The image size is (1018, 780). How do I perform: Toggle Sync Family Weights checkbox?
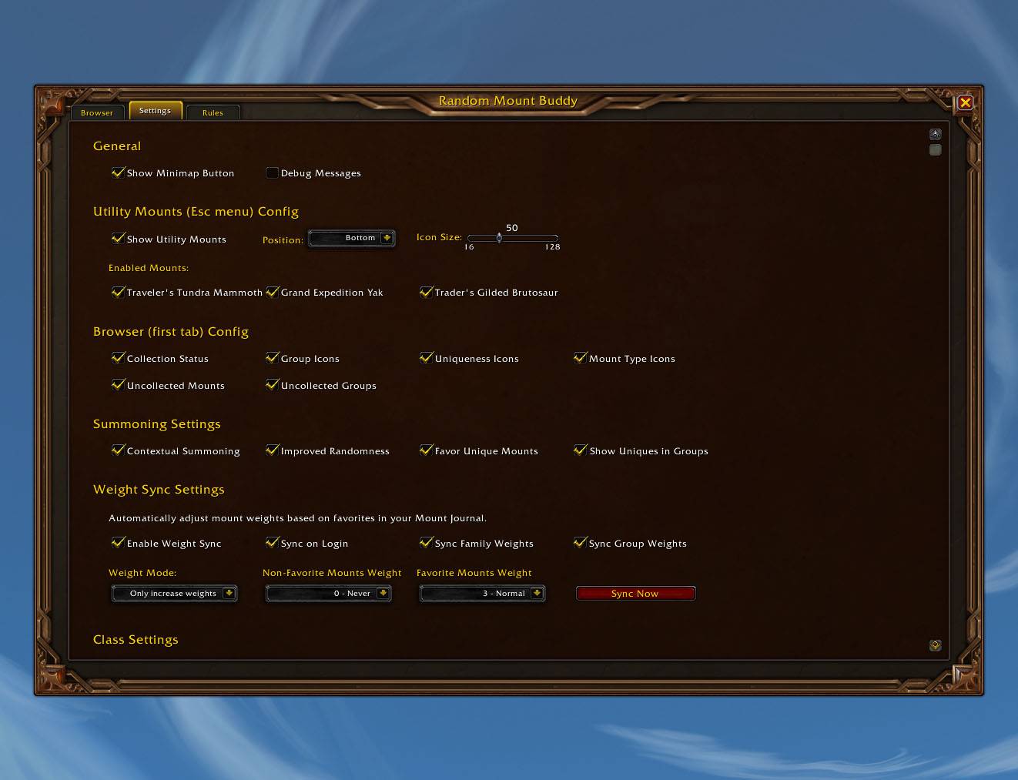[426, 543]
